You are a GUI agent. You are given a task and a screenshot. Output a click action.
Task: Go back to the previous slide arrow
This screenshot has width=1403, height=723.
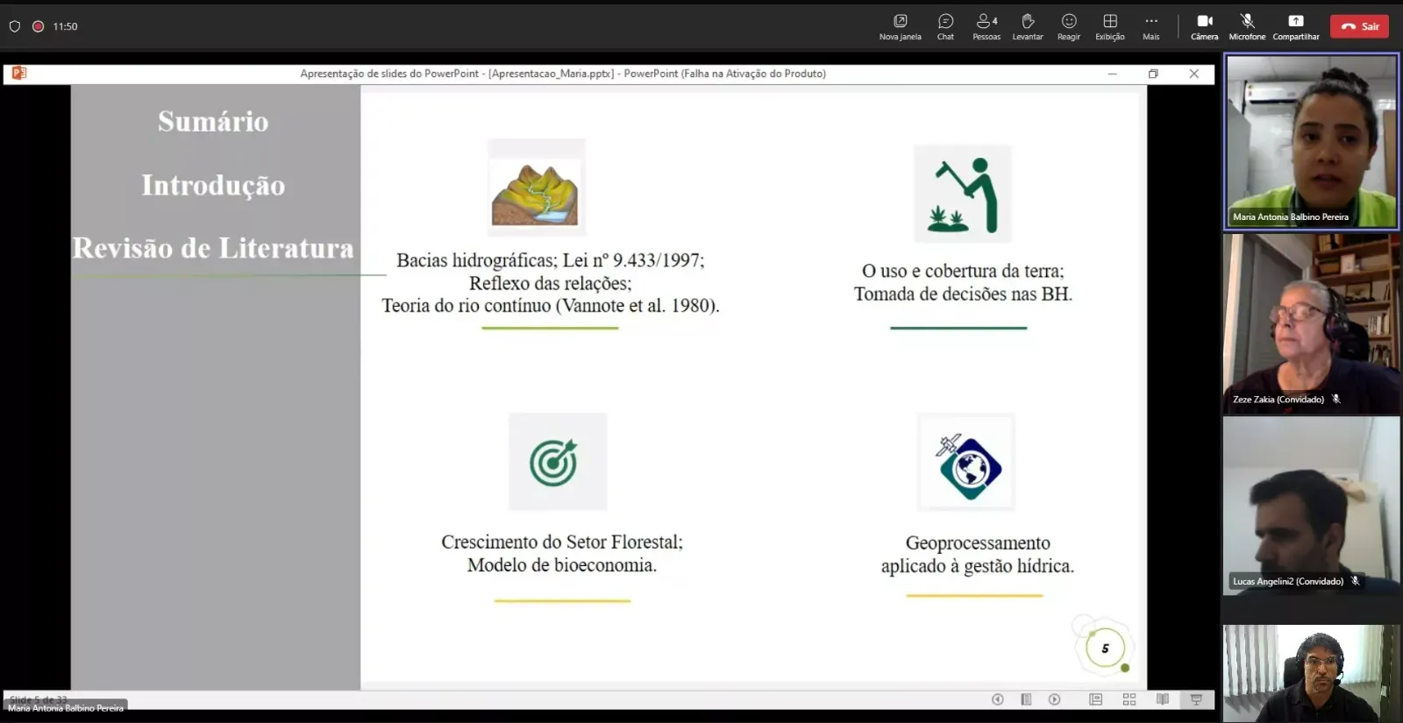tap(998, 699)
